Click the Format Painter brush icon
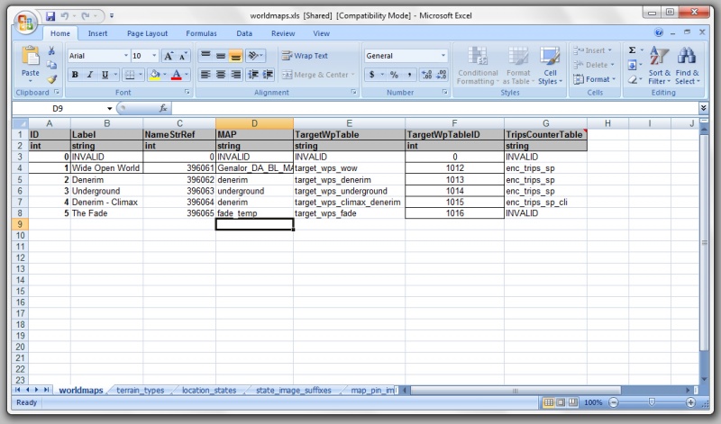The height and width of the screenshot is (424, 721). [51, 79]
